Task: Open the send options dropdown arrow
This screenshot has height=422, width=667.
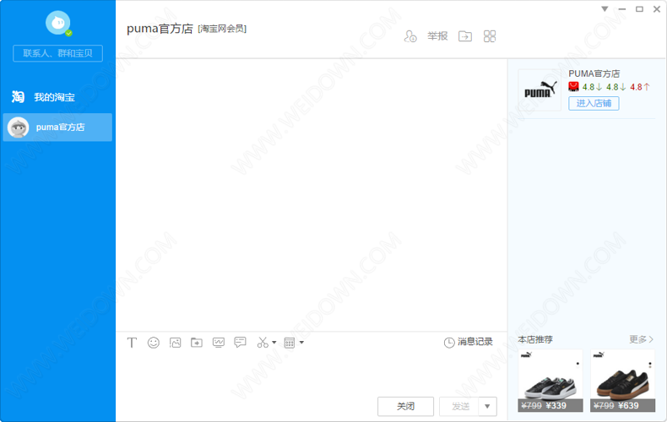Action: (487, 407)
